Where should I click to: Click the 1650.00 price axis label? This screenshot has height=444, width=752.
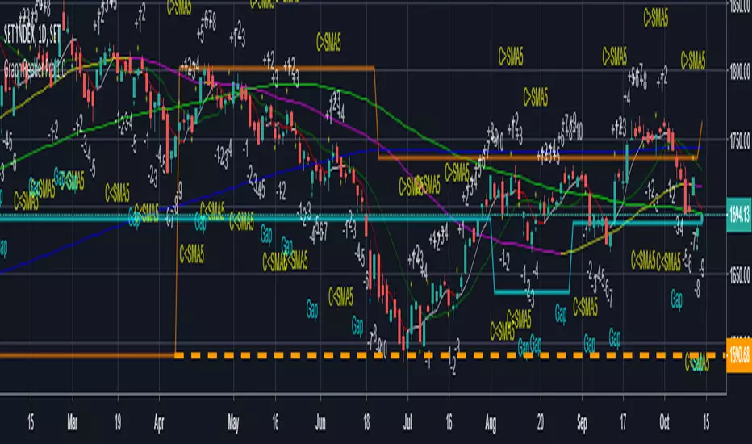739,274
